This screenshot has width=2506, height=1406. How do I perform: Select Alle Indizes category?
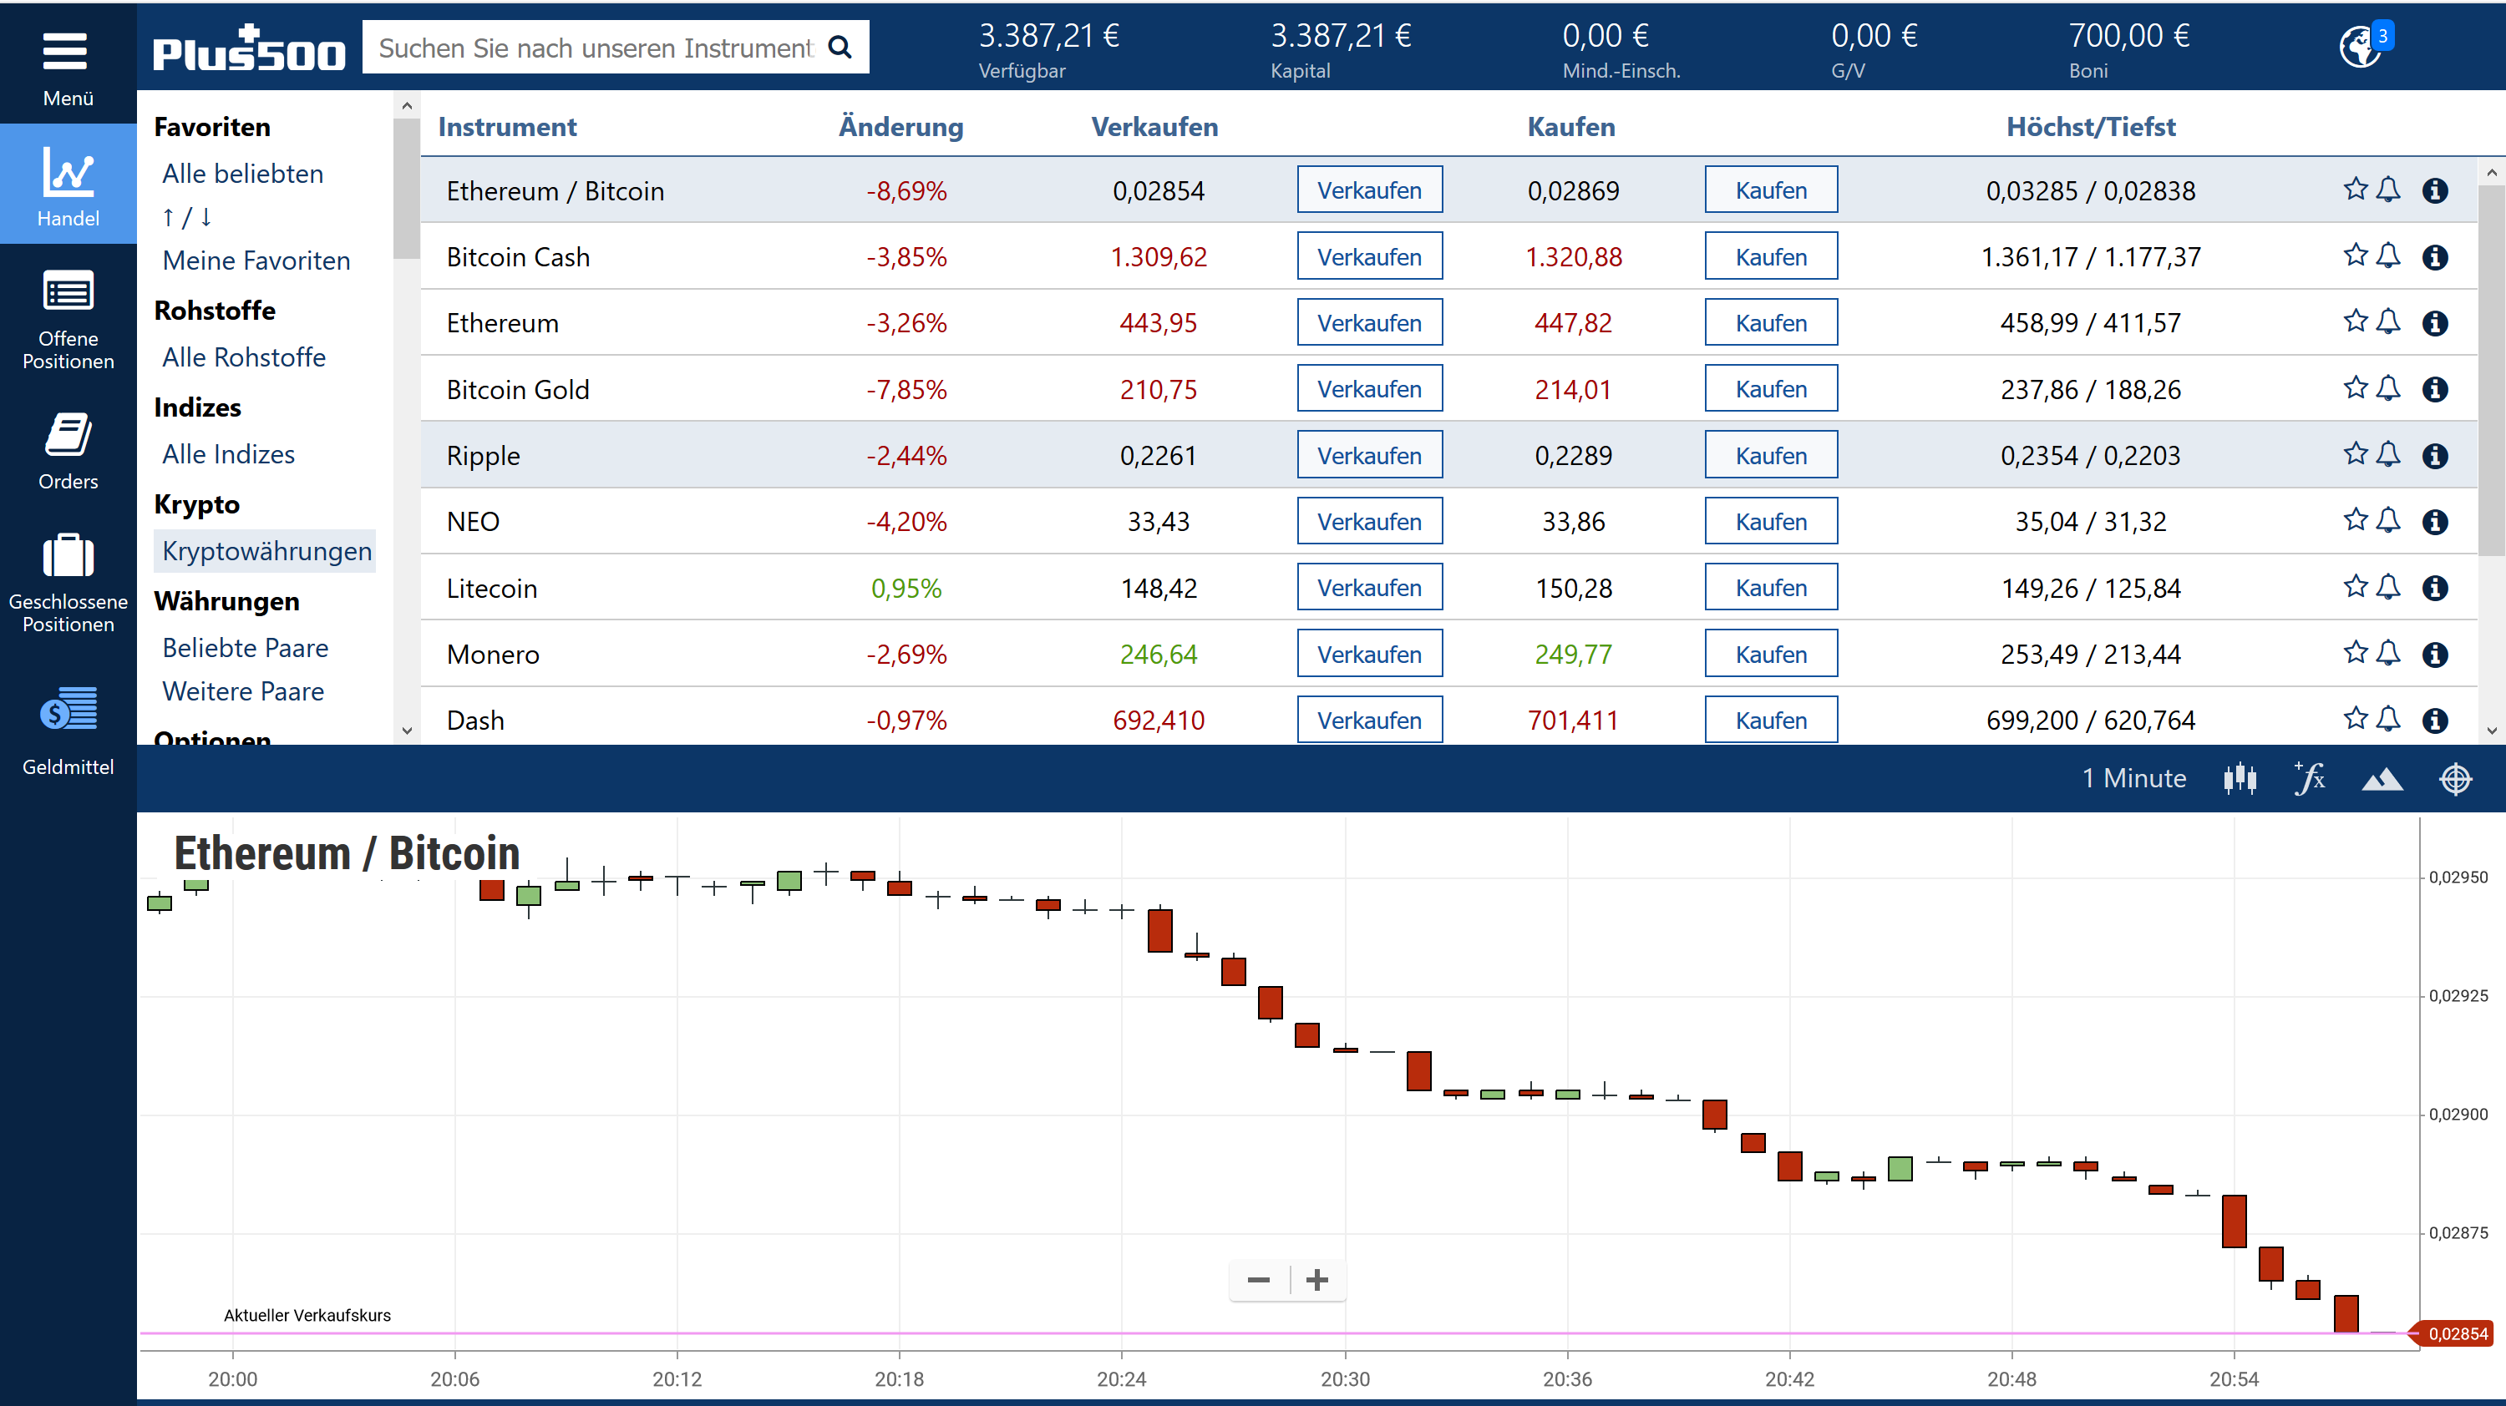coord(229,455)
